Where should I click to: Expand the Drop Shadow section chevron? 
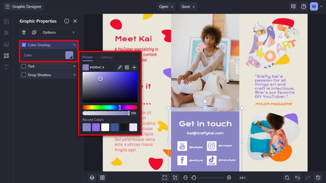(x=74, y=75)
